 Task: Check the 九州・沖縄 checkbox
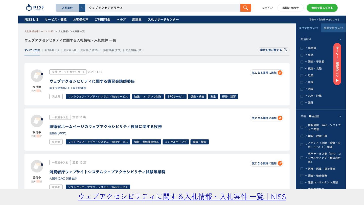pyautogui.click(x=302, y=96)
